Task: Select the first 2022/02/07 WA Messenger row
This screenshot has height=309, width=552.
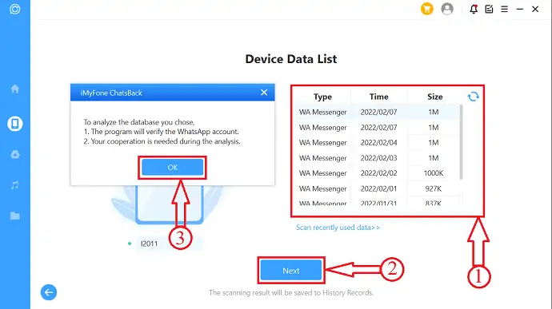Action: [x=378, y=112]
